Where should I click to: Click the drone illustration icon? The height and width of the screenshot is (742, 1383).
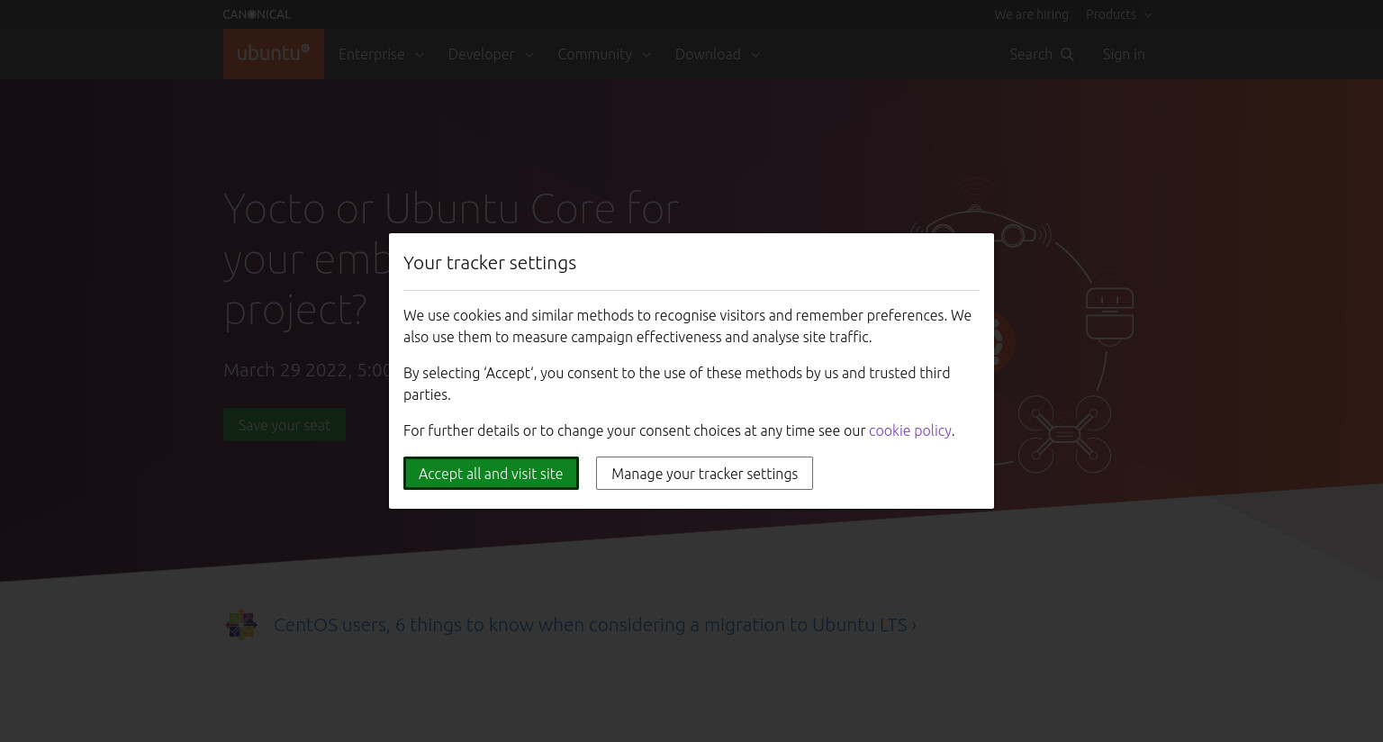pos(1064,434)
